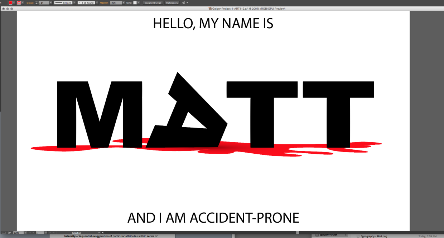Screen dimensions: 444x238
Task: Click the Preferences button
Action: (172, 3)
